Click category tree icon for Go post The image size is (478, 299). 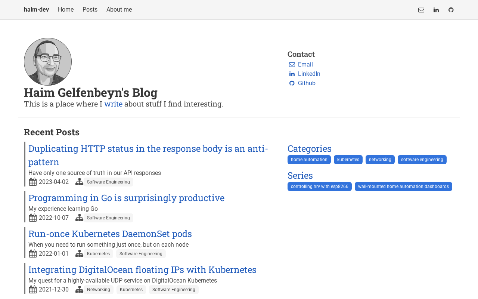79,218
